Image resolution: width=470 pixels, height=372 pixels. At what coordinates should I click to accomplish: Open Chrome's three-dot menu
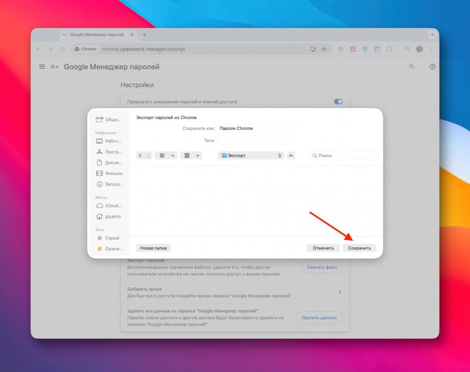tap(431, 49)
